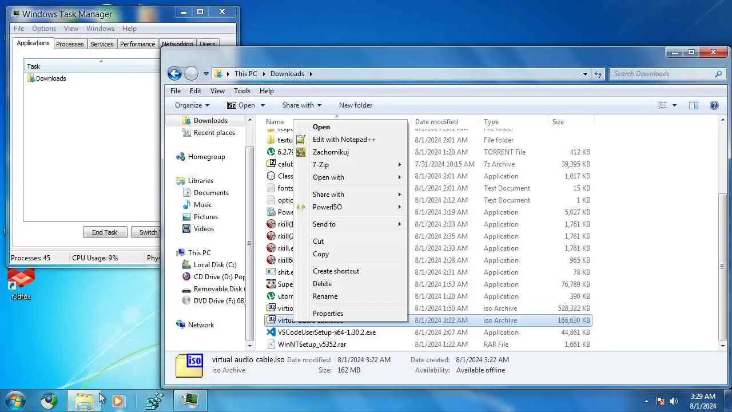Click the Action Center flag icon in the tray
The width and height of the screenshot is (732, 412).
pos(661,401)
